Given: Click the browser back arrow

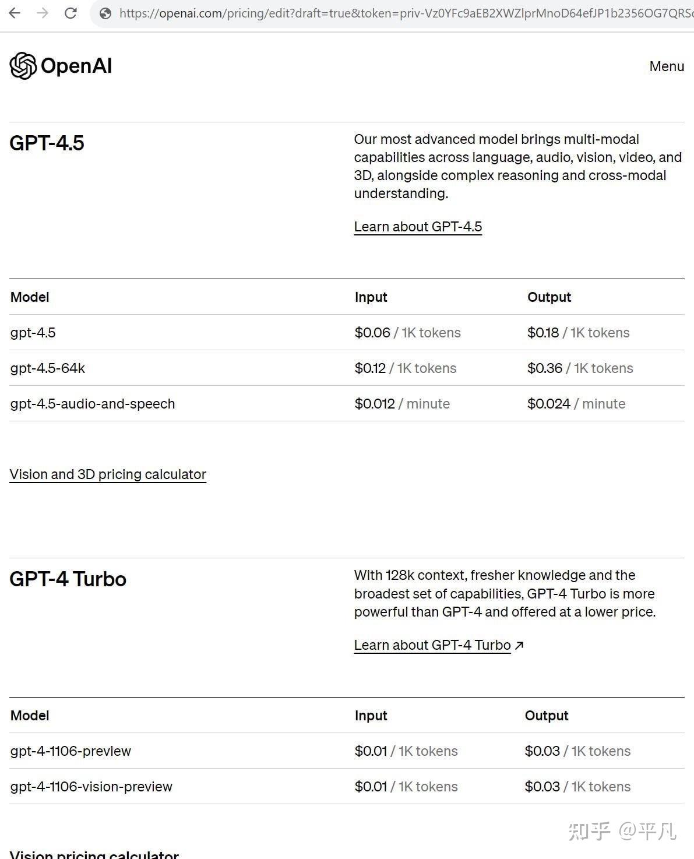Looking at the screenshot, I should coord(13,13).
